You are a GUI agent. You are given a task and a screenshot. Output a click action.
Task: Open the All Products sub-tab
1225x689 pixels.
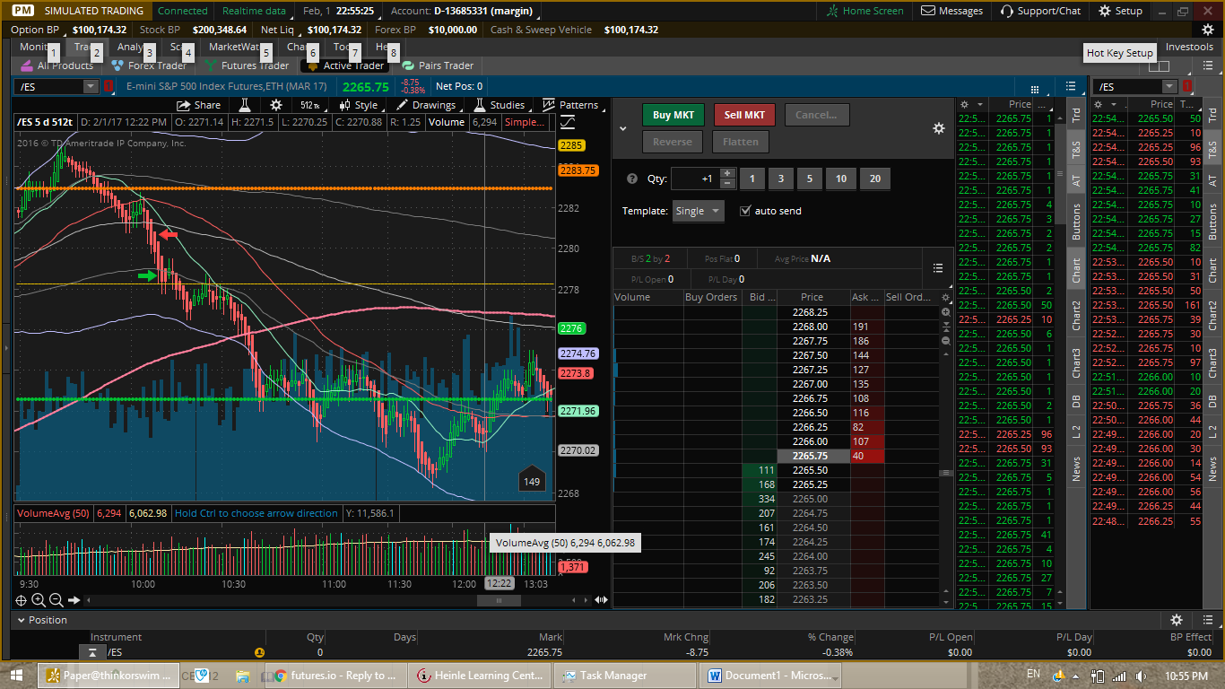(58, 65)
